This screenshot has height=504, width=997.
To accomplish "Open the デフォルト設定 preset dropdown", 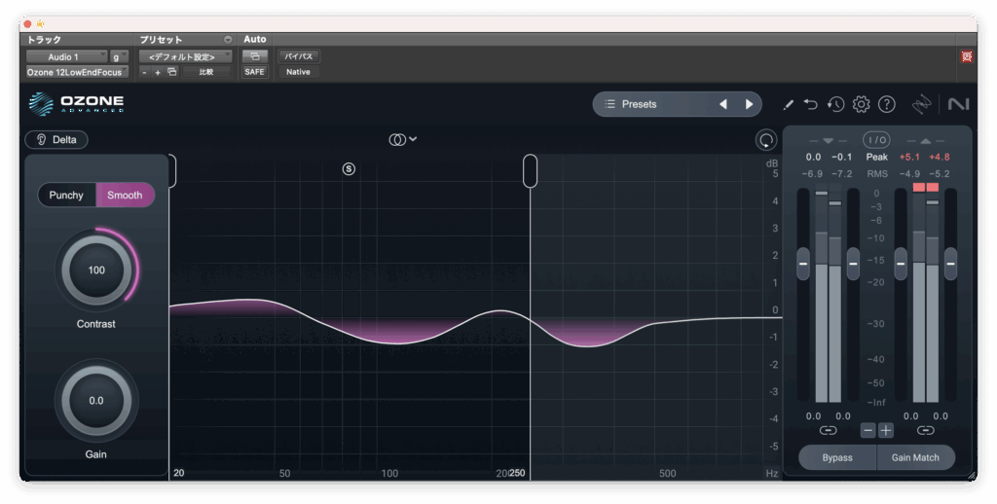I will coord(184,56).
